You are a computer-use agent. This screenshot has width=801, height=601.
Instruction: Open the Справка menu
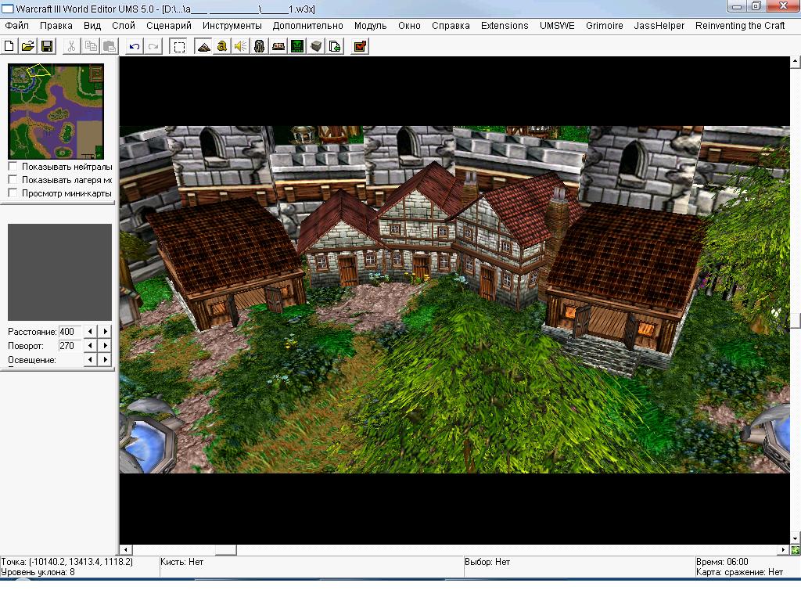pos(451,26)
